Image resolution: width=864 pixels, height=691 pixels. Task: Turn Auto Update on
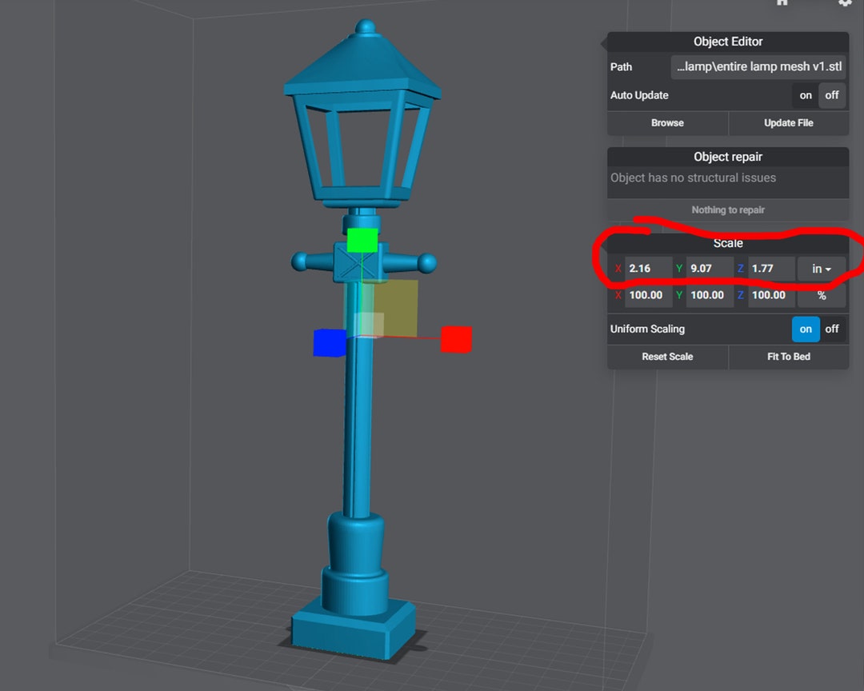(805, 95)
